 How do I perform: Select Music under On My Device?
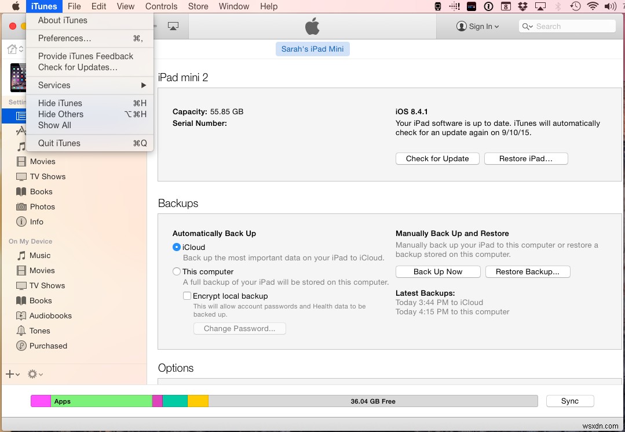pyautogui.click(x=40, y=255)
